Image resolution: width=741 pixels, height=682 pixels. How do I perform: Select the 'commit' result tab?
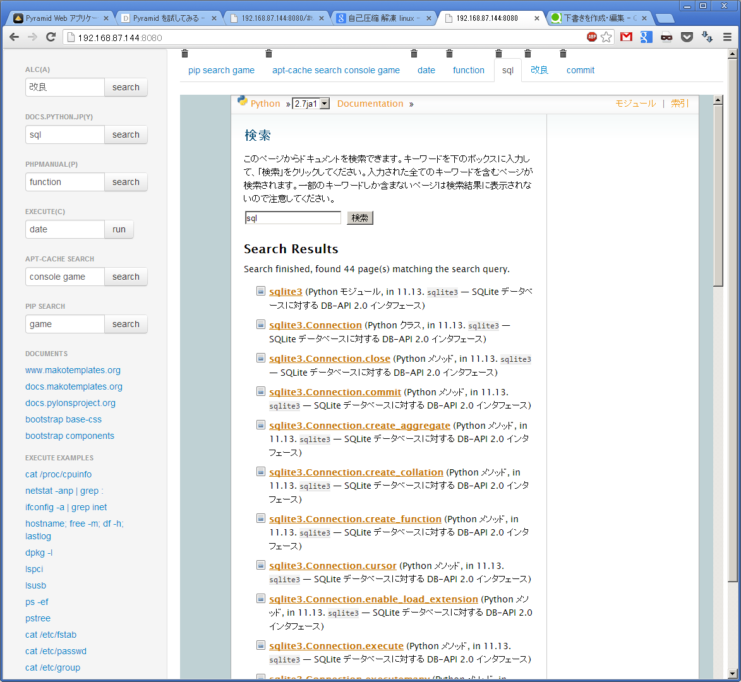point(581,70)
